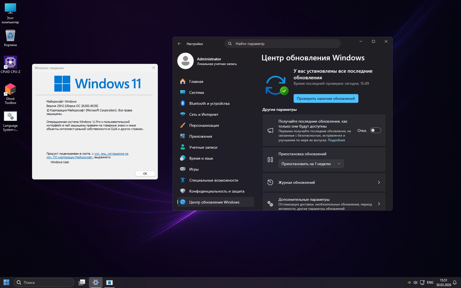Viewport: 461px width, 288px height.
Task: Go to Персонализация section
Action: pos(204,125)
